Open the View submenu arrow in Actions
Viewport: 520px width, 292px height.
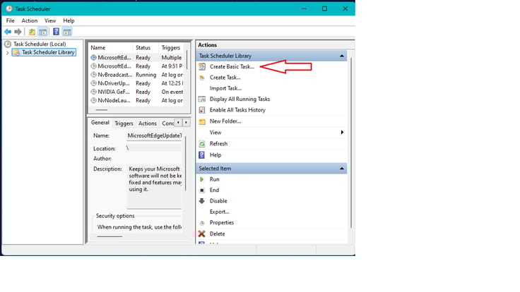(x=342, y=133)
